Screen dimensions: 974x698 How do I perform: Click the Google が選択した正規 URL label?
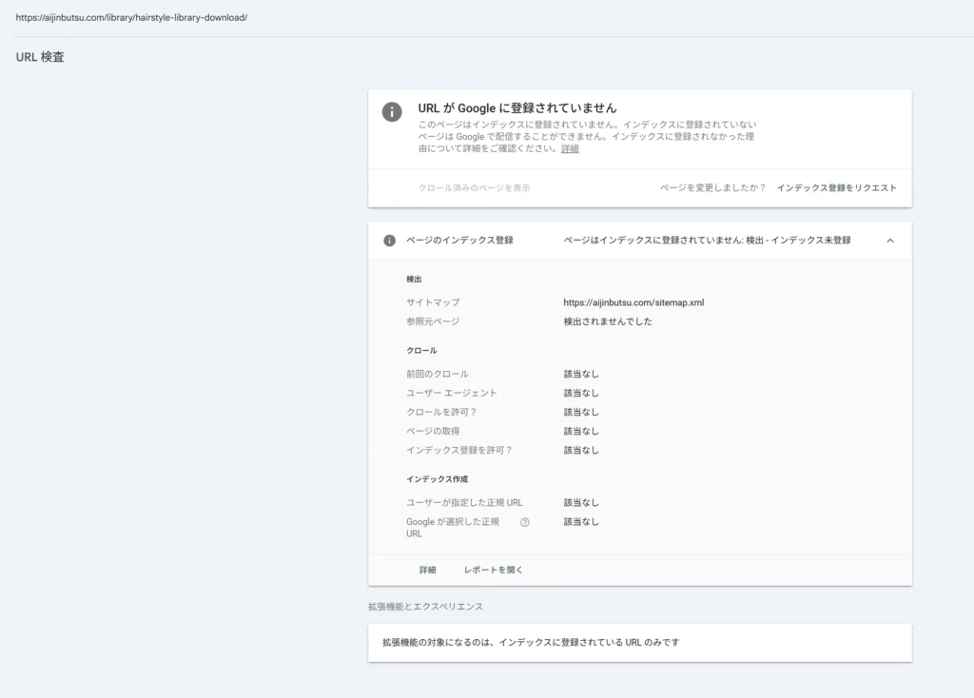pos(453,527)
